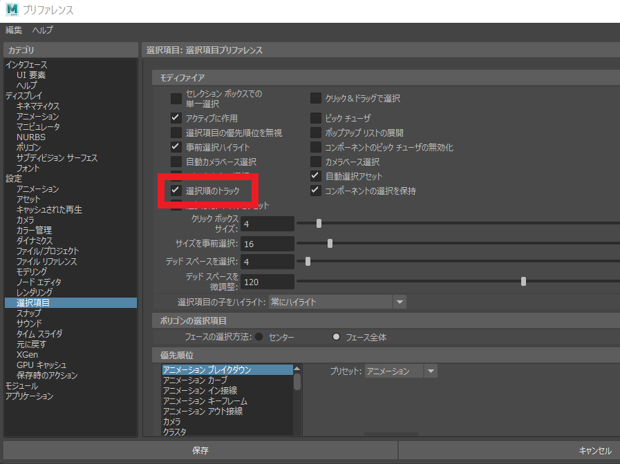Screen dimensions: 620x464
Task: Choose the フェース全体 radio button
Action: 337,338
